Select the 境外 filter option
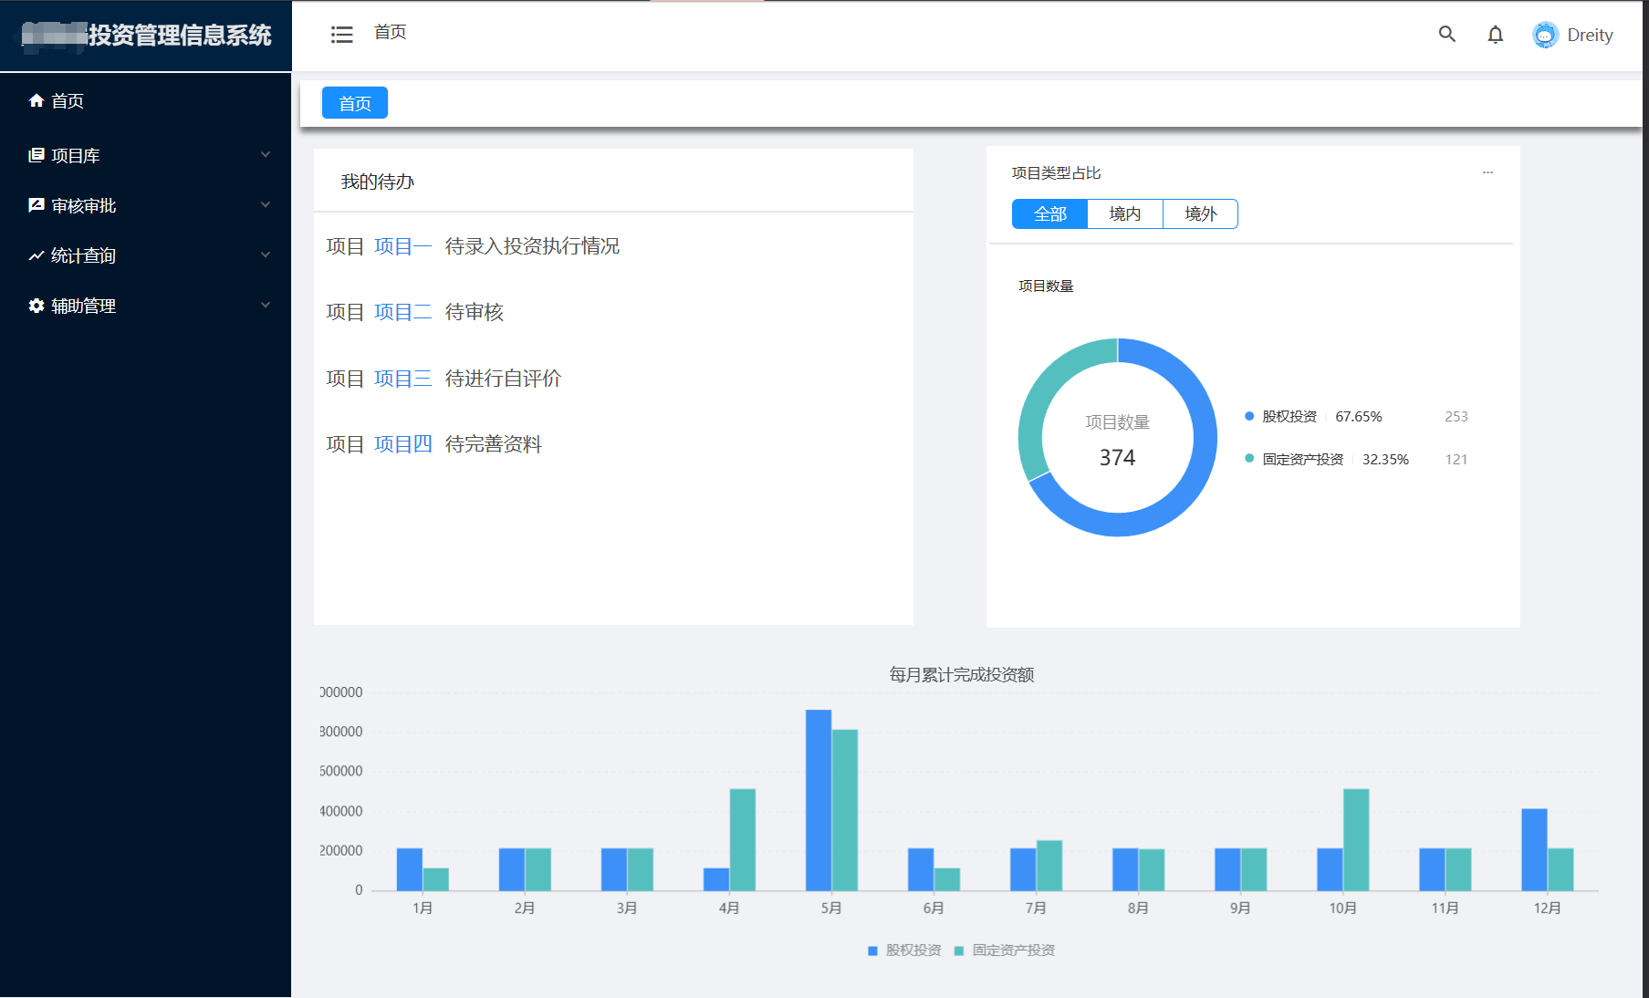Viewport: 1649px width, 998px height. (1201, 213)
